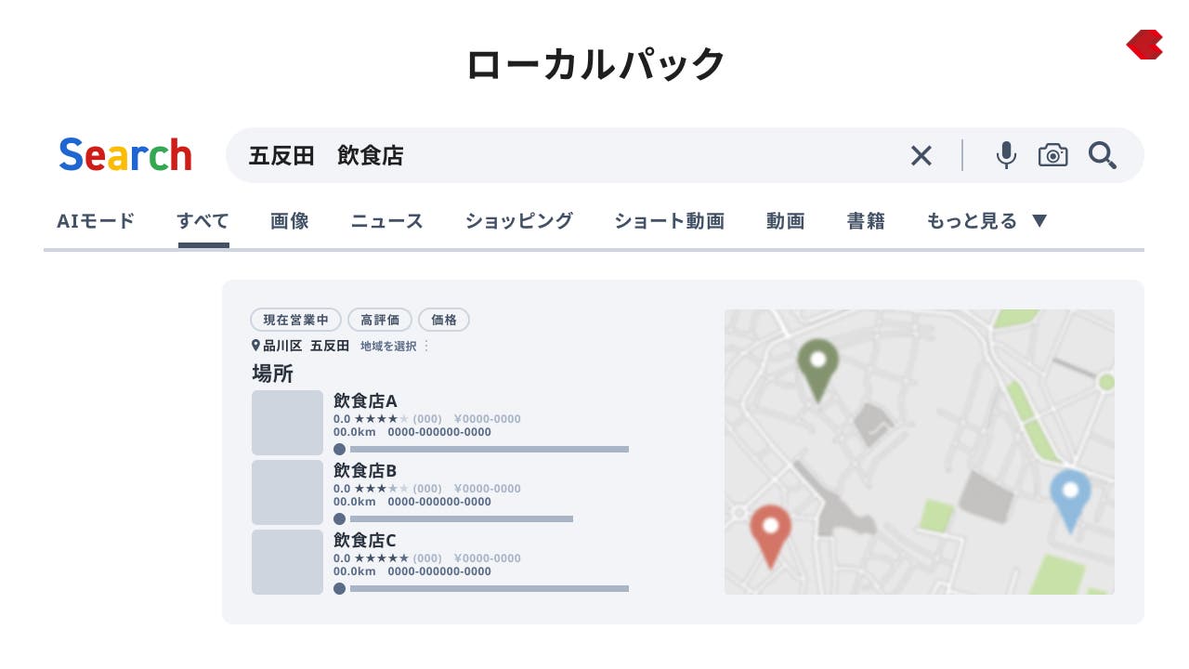
Task: Open the 飲食店C listing title
Action: (365, 540)
